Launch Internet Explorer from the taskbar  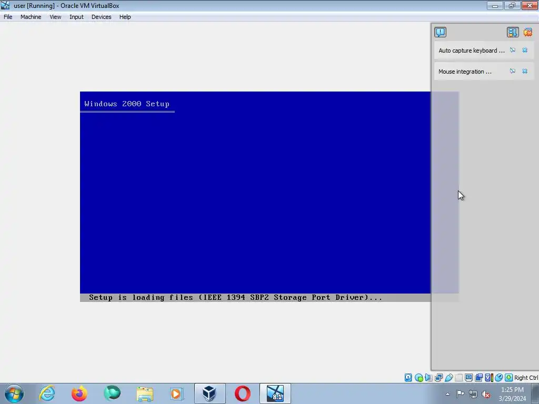pos(47,393)
